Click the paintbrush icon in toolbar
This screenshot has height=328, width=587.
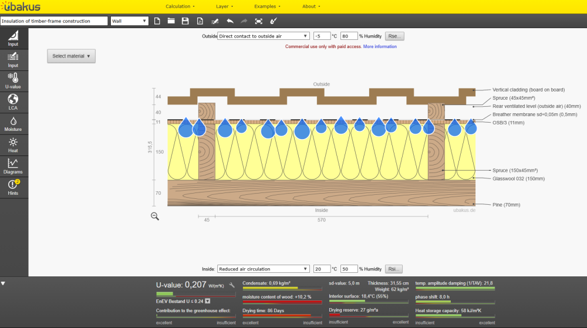pos(274,21)
